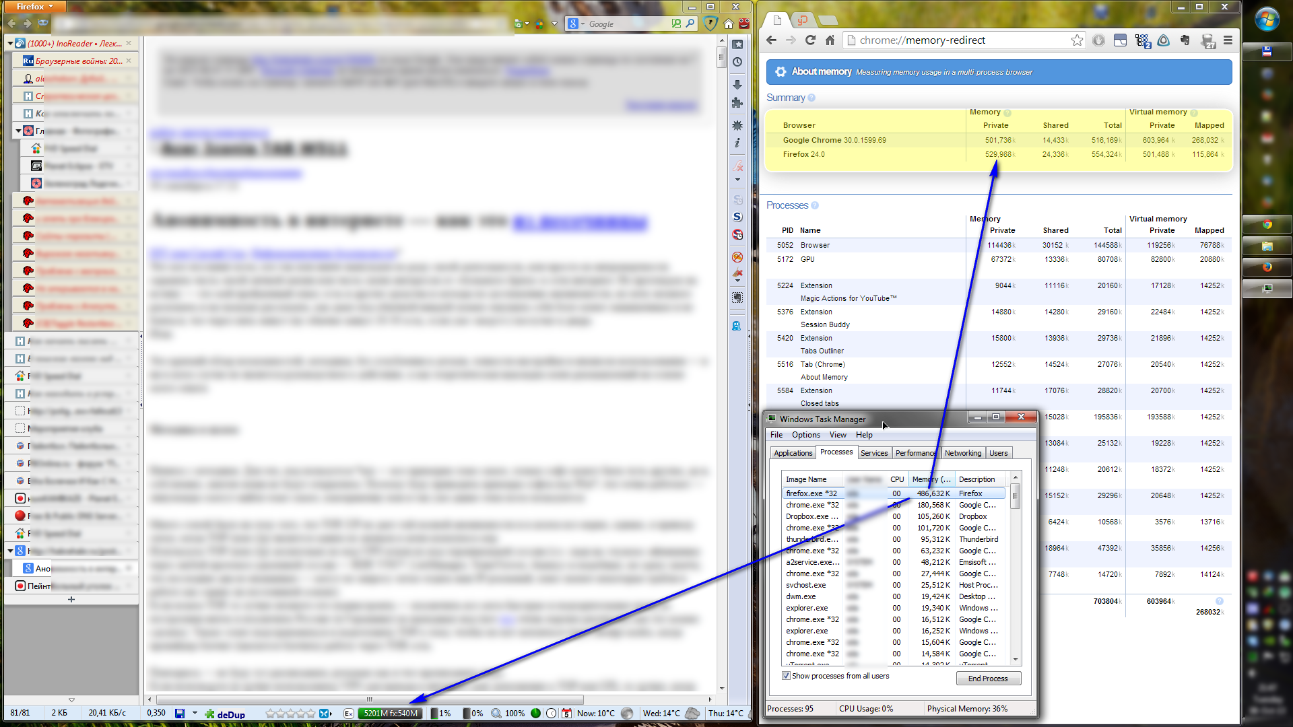Collapse the InoReader tab group in Firefox
The width and height of the screenshot is (1293, 727).
pos(10,43)
